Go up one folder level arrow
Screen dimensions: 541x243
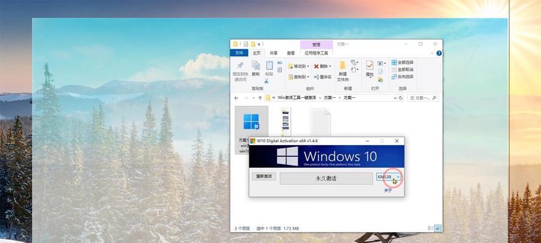(x=260, y=98)
